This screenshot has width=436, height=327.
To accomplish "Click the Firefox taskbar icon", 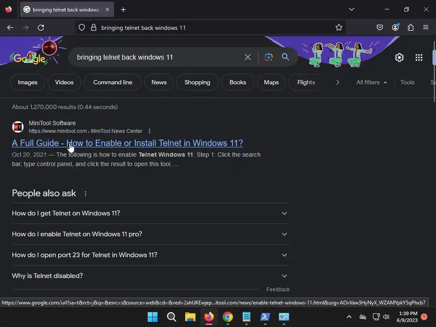I will click(x=209, y=317).
